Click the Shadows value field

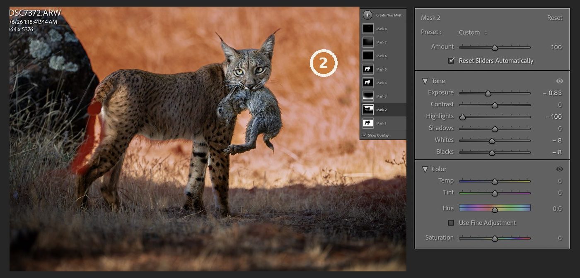pos(560,128)
